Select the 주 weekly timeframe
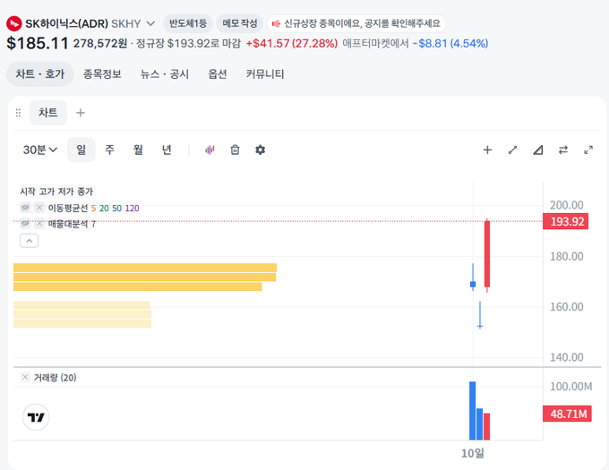 109,150
